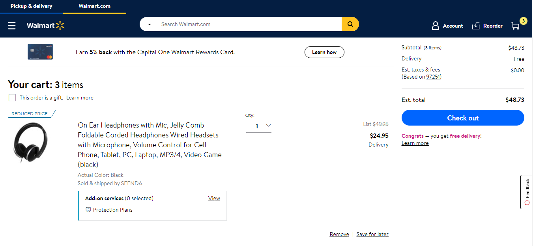This screenshot has height=246, width=533.
Task: Click the Reorder icon
Action: click(476, 26)
